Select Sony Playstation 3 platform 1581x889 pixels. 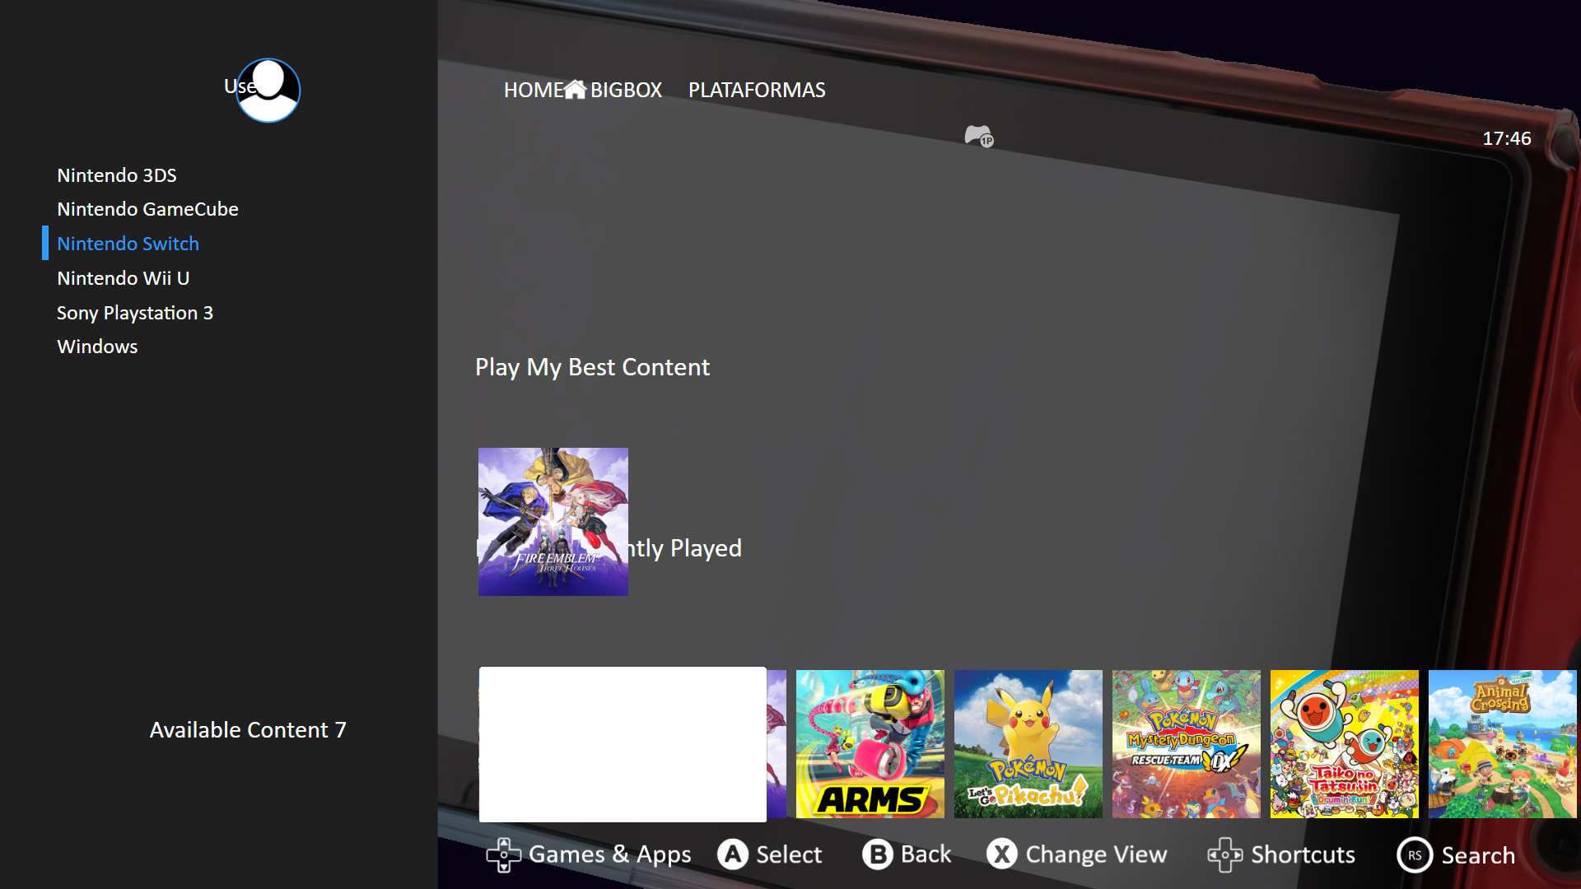tap(135, 313)
